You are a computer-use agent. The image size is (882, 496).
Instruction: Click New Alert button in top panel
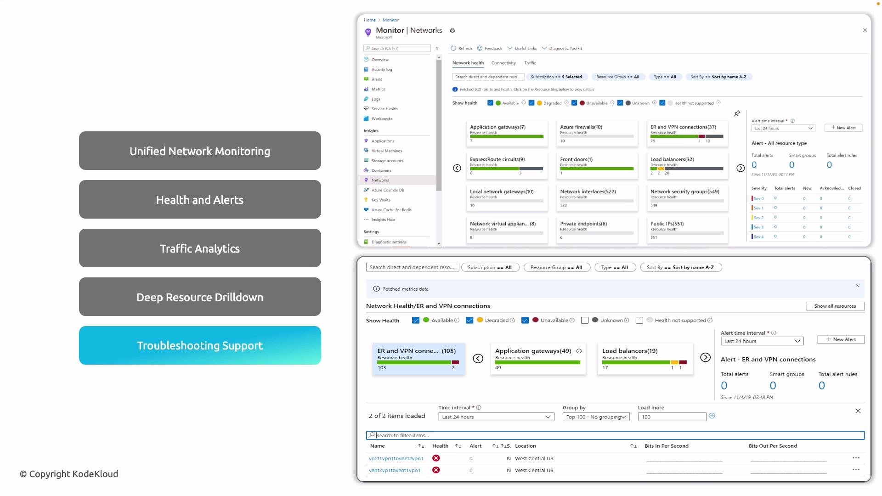click(843, 128)
